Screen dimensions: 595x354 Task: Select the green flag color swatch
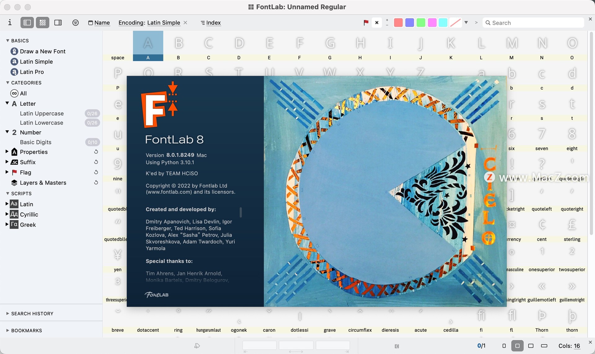tap(421, 22)
